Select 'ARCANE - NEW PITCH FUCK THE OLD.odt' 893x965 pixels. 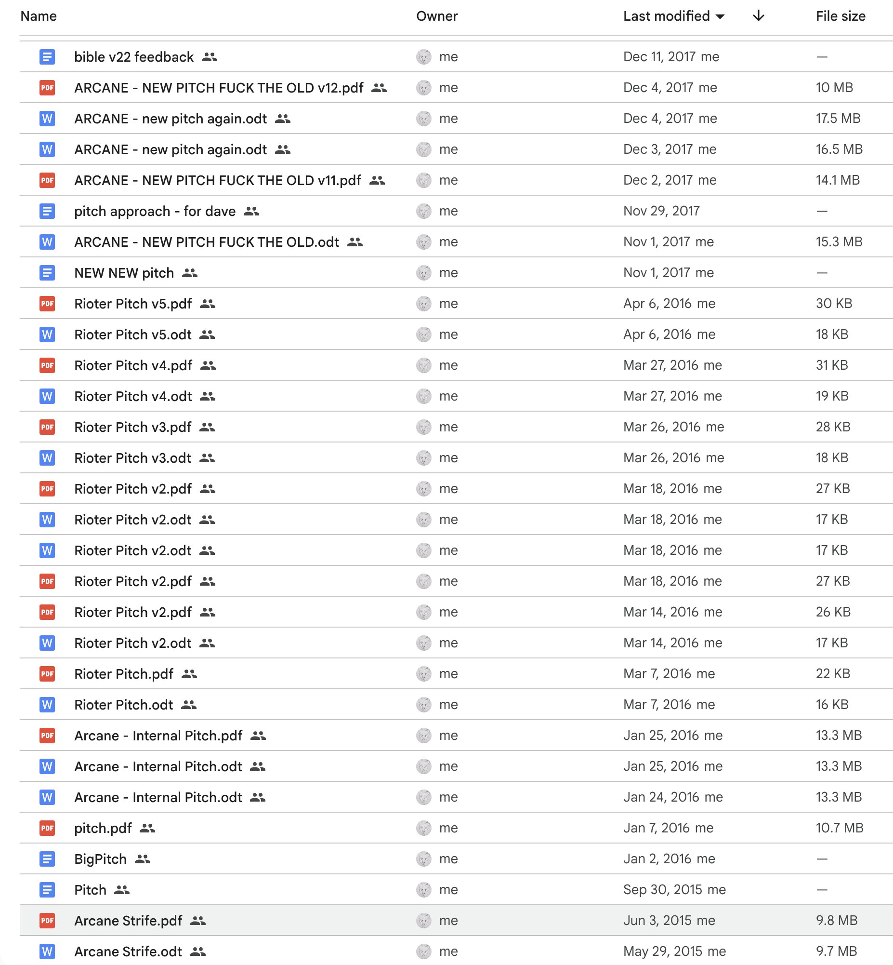click(207, 242)
